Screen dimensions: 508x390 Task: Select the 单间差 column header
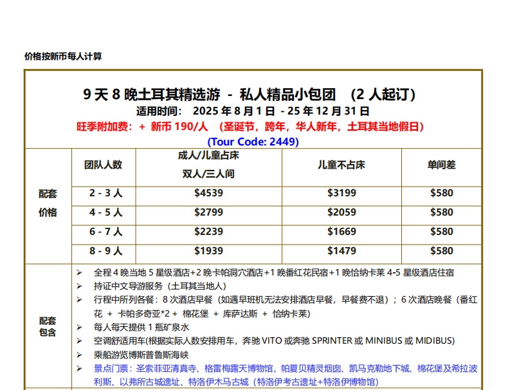click(441, 165)
